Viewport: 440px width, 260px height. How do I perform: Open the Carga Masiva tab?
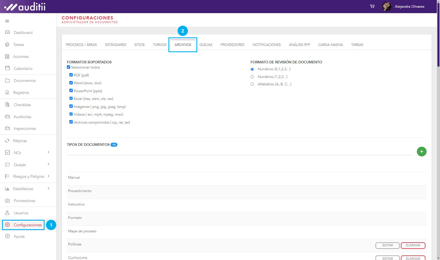click(x=330, y=45)
